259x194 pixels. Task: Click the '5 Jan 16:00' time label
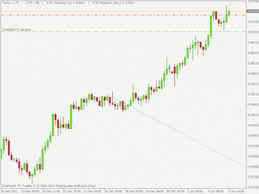pyautogui.click(x=236, y=191)
